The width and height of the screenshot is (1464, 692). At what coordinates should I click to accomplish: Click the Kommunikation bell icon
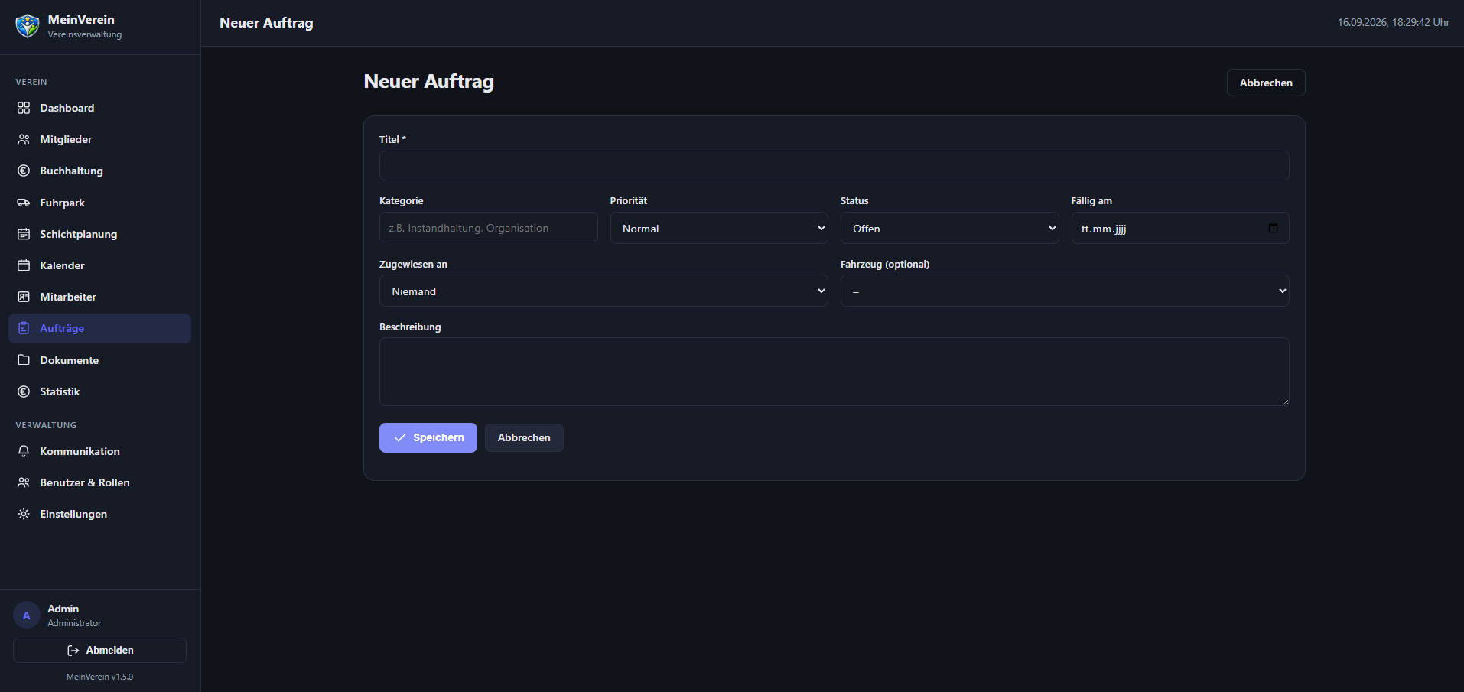coord(24,451)
